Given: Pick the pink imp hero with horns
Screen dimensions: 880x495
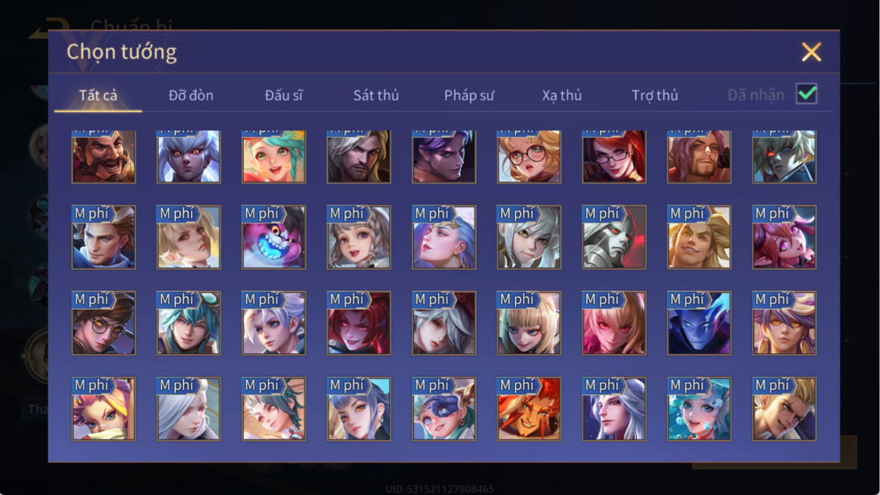Looking at the screenshot, I should 784,237.
